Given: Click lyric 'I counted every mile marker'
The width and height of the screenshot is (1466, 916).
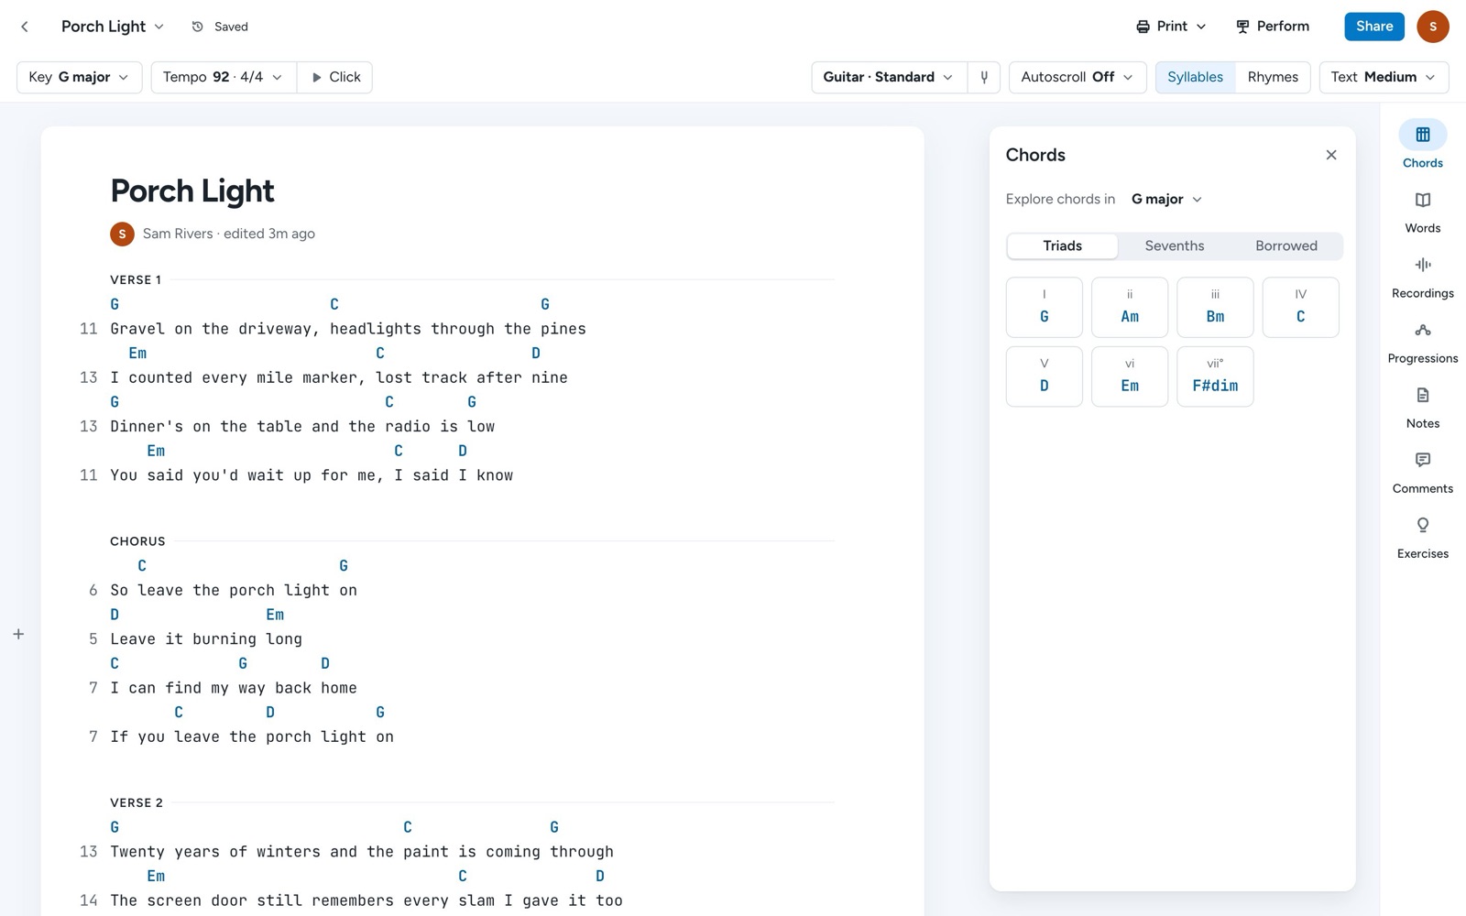Looking at the screenshot, I should (x=339, y=377).
